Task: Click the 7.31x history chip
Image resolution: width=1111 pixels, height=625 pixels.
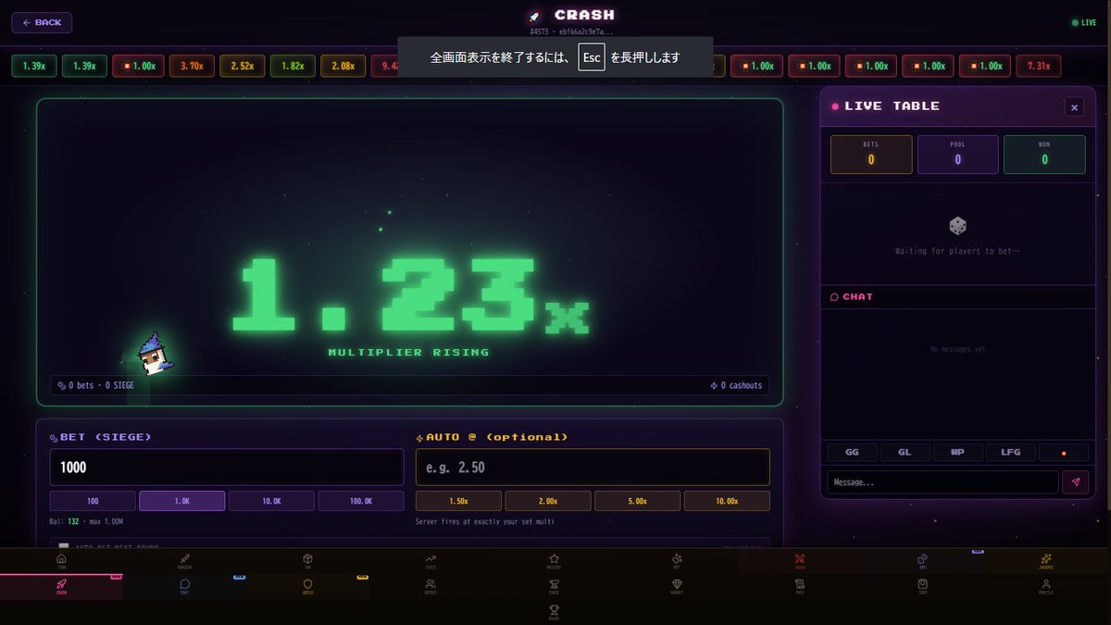Action: coord(1038,66)
